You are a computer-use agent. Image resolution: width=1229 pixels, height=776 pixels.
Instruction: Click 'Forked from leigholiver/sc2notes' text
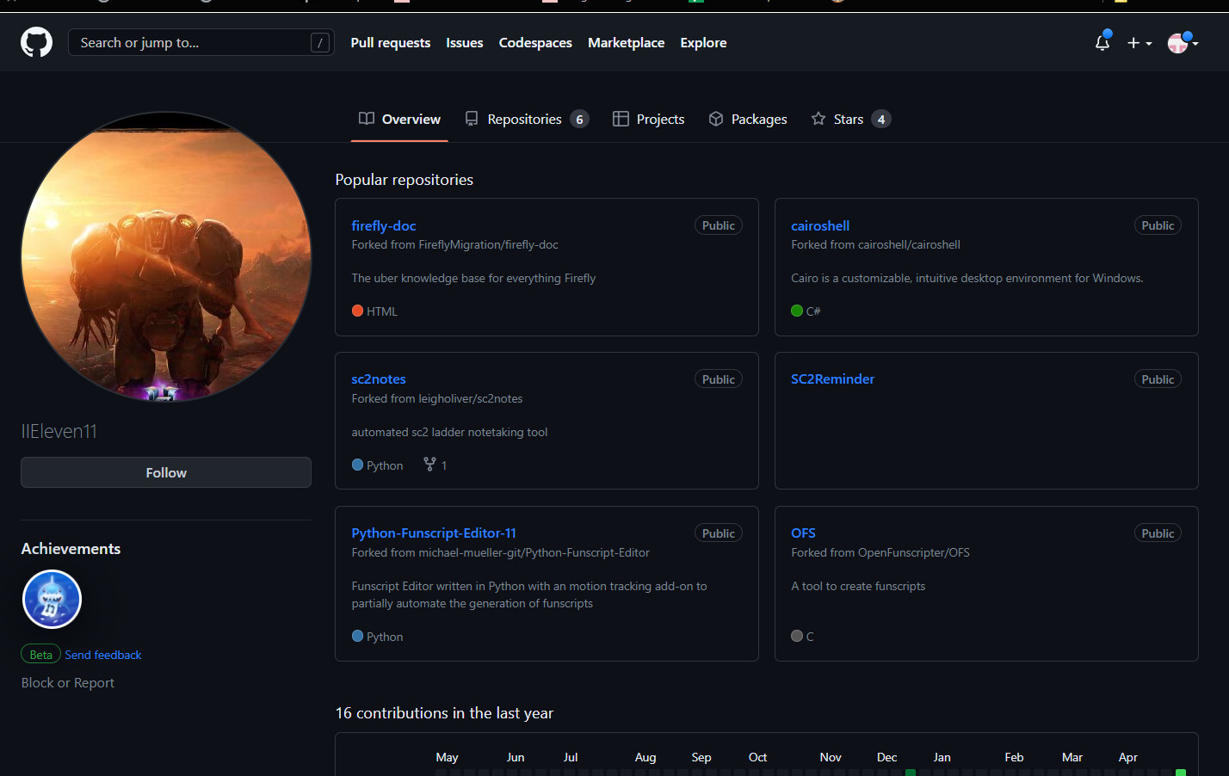tap(436, 399)
